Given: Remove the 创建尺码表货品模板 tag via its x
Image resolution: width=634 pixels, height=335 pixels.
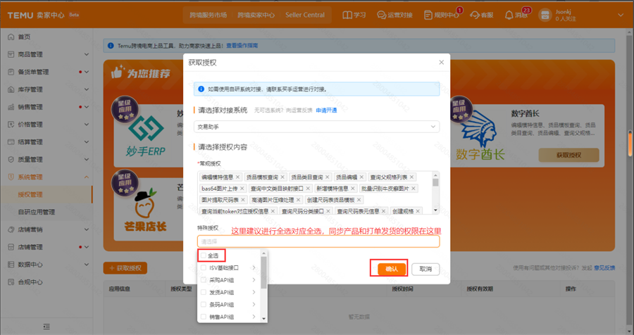Looking at the screenshot, I should [359, 200].
